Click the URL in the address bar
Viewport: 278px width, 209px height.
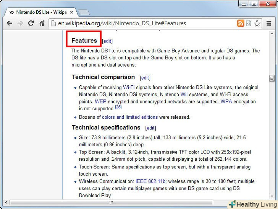[122, 23]
